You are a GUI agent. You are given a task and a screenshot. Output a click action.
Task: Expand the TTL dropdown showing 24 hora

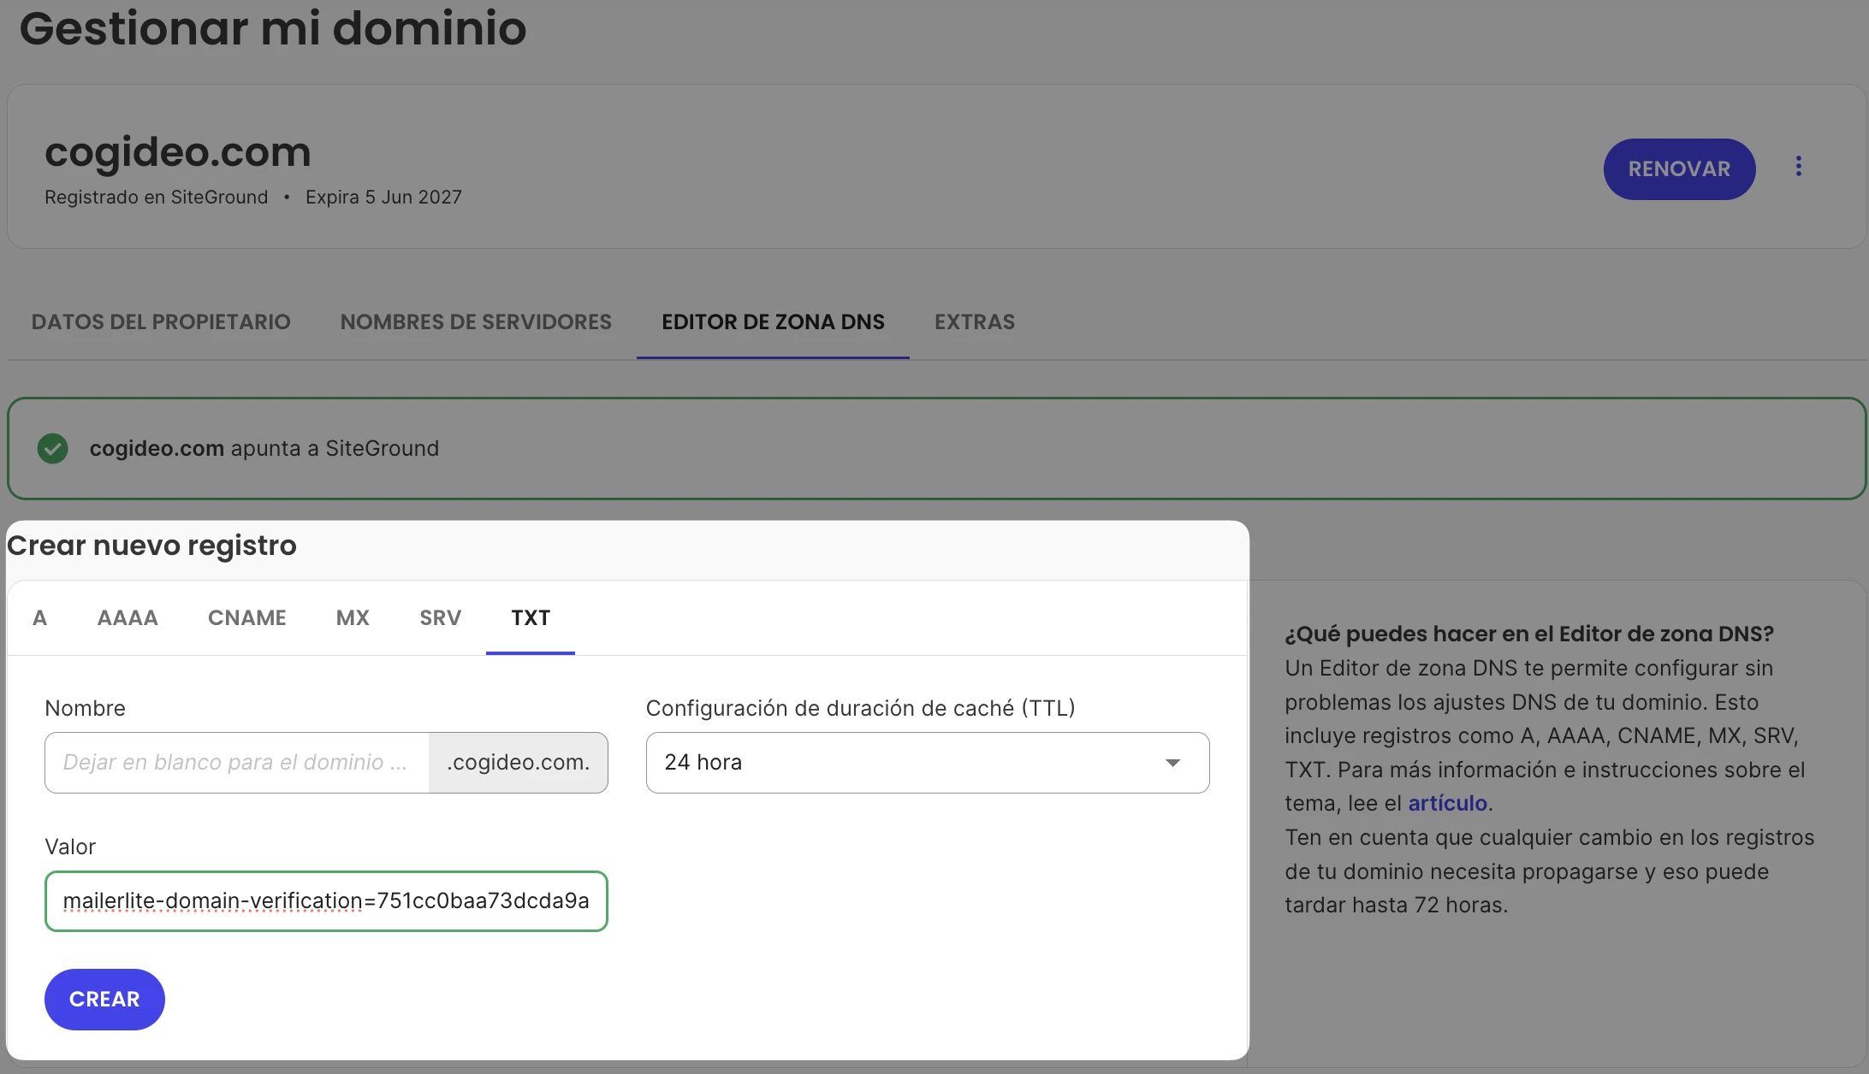pyautogui.click(x=928, y=762)
